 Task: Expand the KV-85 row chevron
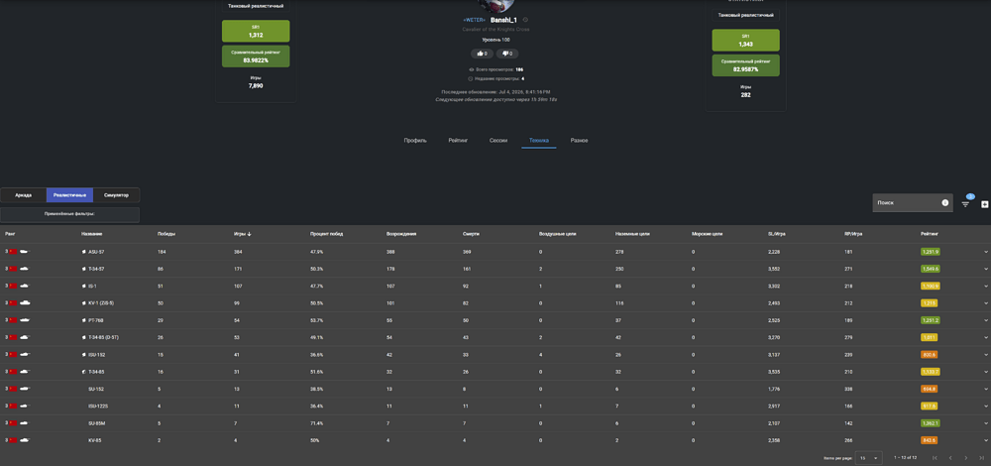click(x=986, y=440)
